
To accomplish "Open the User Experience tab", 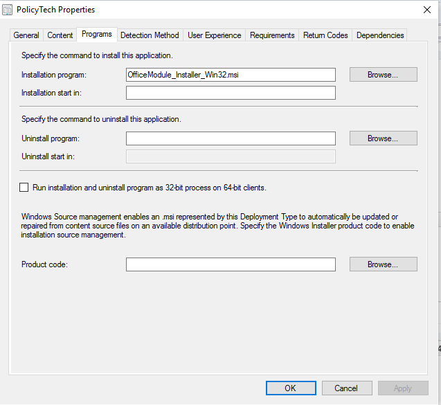I will coord(215,35).
